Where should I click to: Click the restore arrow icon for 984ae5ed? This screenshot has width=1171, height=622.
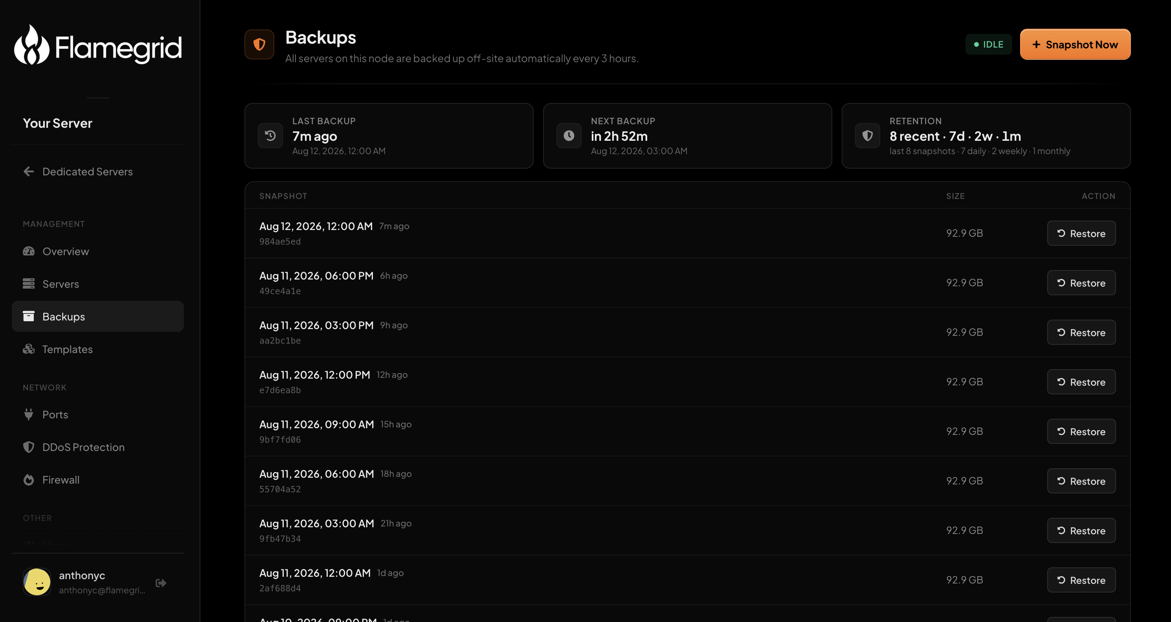(1061, 233)
